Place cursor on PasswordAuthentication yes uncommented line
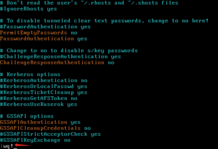This screenshot has width=218, height=149. [x=44, y=39]
